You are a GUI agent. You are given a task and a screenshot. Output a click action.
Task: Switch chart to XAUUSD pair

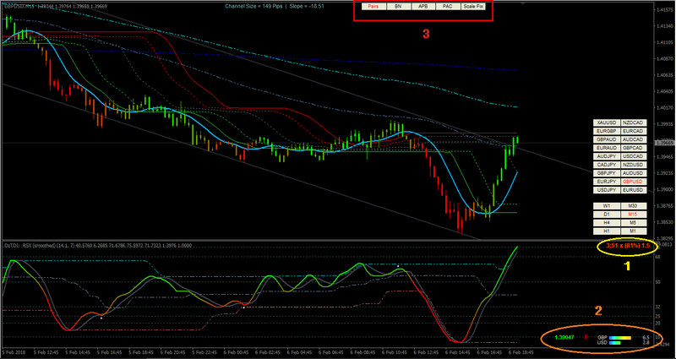point(607,122)
